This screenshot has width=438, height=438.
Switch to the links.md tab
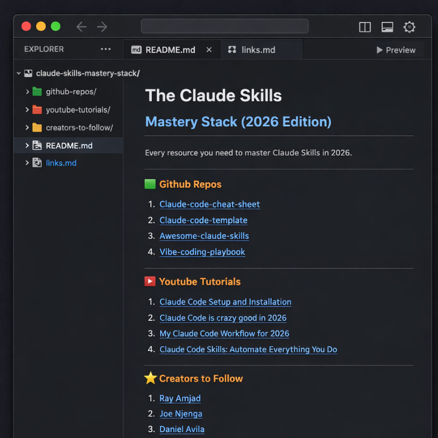pos(262,50)
